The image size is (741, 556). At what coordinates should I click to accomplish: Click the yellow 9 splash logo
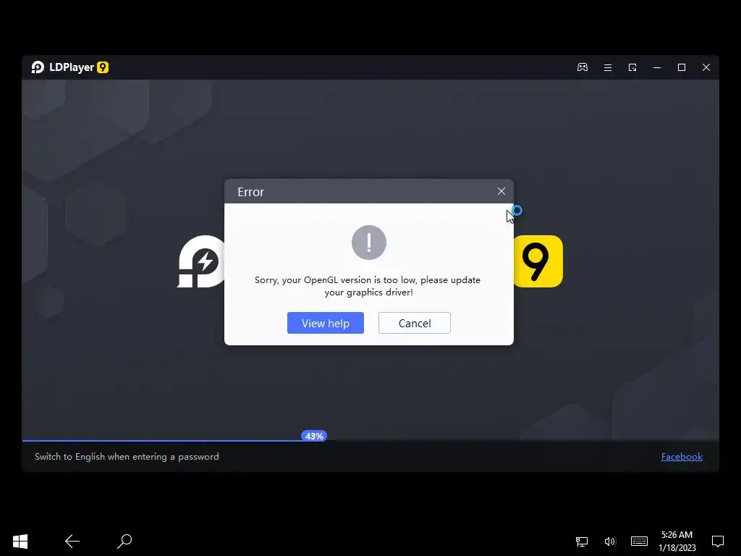[538, 261]
